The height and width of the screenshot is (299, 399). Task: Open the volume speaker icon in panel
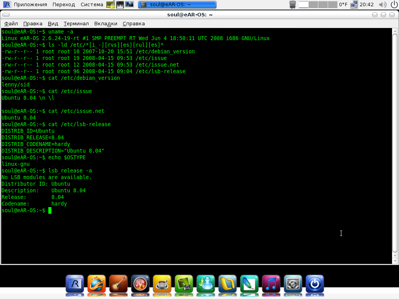click(383, 5)
